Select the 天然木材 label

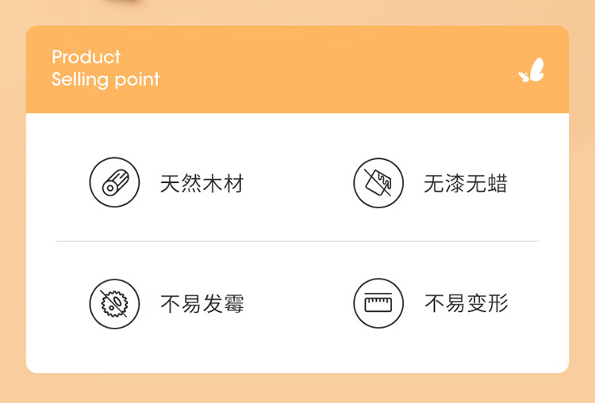(202, 184)
